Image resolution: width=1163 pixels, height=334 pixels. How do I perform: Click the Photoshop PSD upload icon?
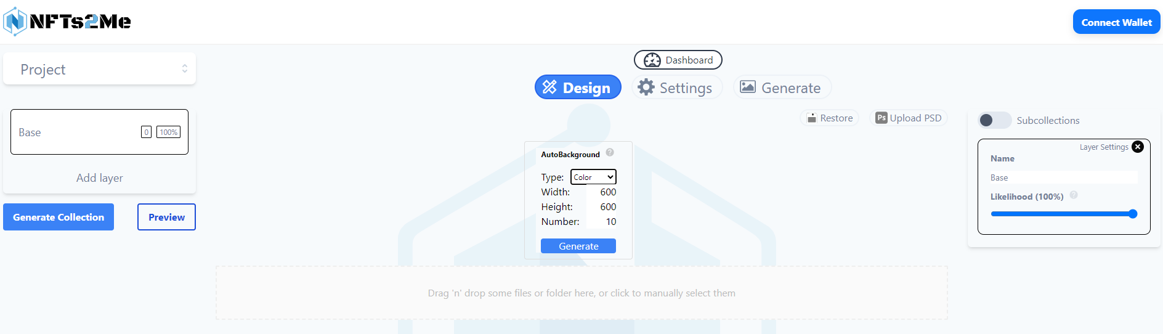pos(881,118)
